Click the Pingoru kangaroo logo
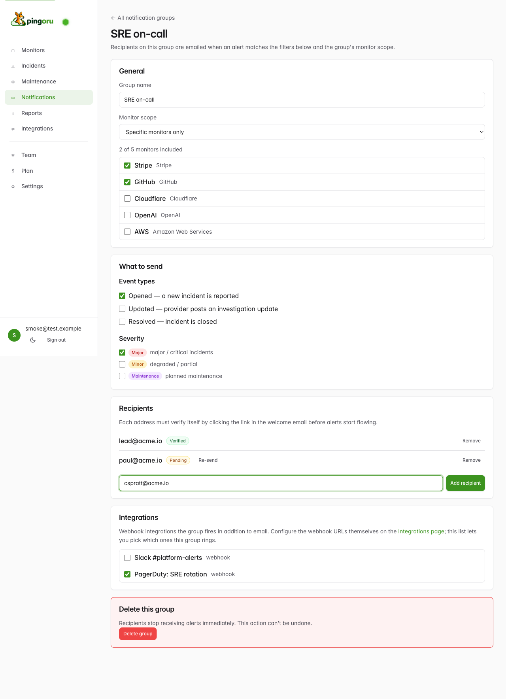The width and height of the screenshot is (506, 699). tap(32, 19)
